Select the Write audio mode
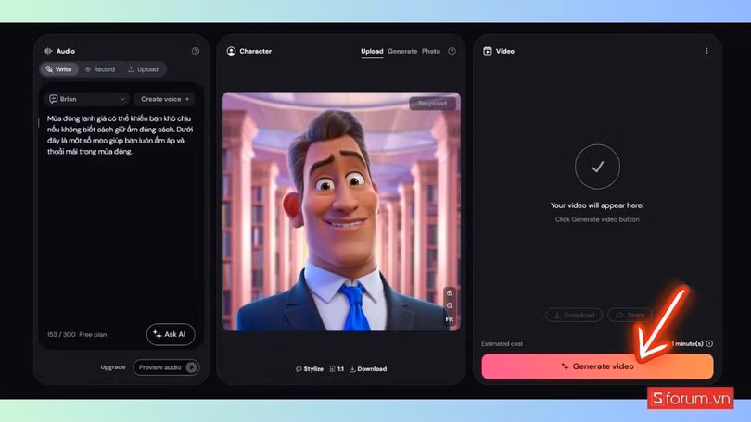 click(x=58, y=69)
